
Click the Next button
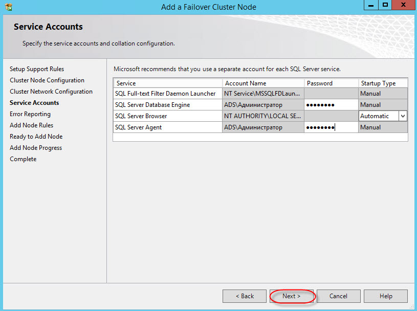coord(292,296)
